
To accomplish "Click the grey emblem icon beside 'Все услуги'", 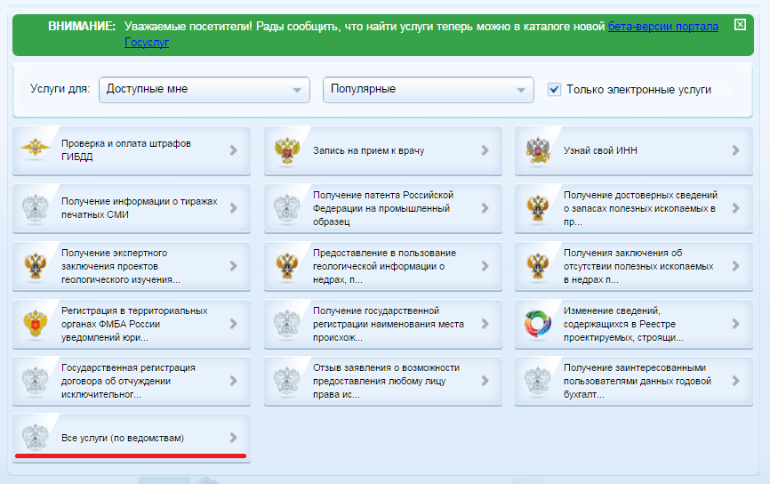I will pyautogui.click(x=36, y=438).
